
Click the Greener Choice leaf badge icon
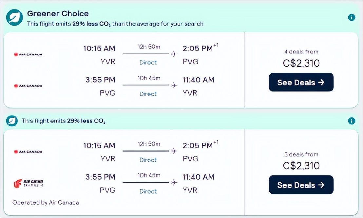(x=15, y=18)
